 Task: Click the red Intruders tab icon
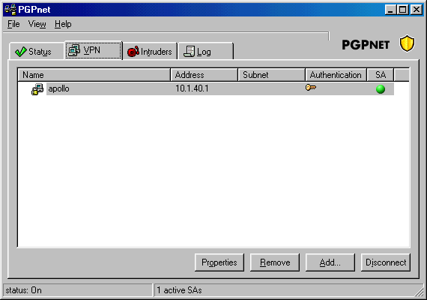[133, 51]
